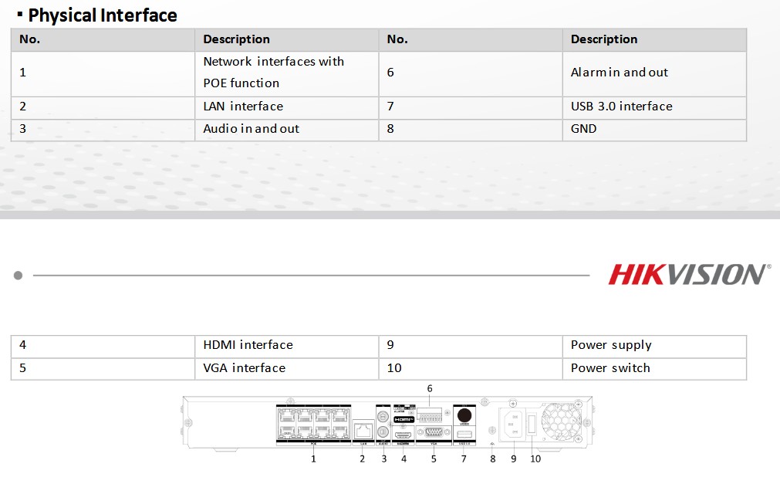This screenshot has height=484, width=780.
Task: Click the Physical Interface heading
Action: [x=103, y=15]
